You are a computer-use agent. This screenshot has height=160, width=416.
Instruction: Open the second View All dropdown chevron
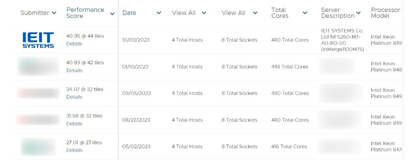(255, 13)
